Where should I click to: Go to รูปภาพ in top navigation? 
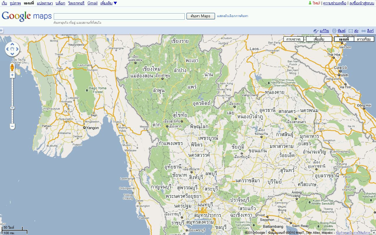(x=15, y=3)
